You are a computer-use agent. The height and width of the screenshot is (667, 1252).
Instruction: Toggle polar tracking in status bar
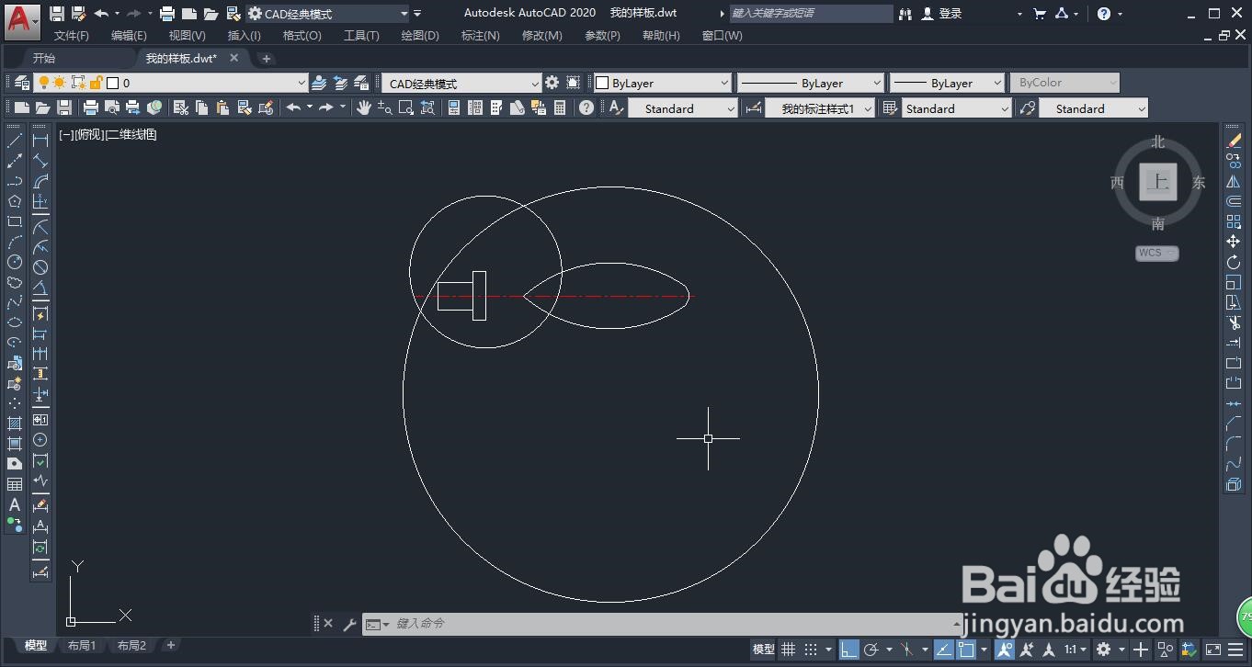point(871,650)
